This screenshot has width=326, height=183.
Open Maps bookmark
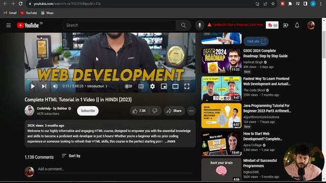47,13
